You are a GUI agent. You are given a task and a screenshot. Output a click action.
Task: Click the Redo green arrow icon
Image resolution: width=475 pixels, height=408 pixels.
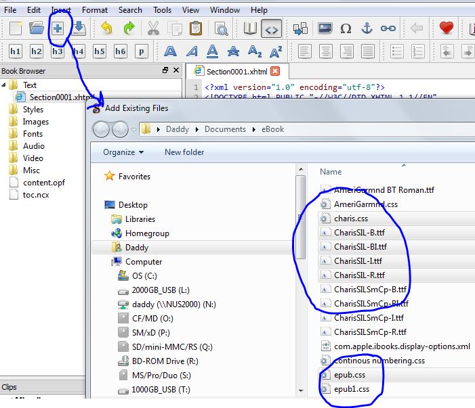pos(129,28)
